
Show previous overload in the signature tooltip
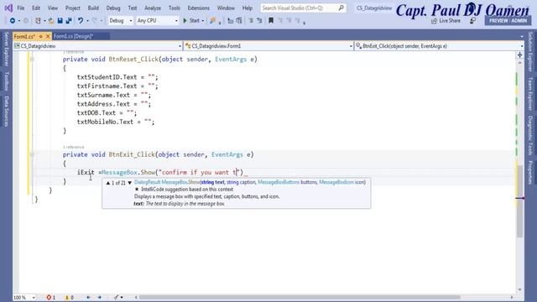pyautogui.click(x=108, y=183)
